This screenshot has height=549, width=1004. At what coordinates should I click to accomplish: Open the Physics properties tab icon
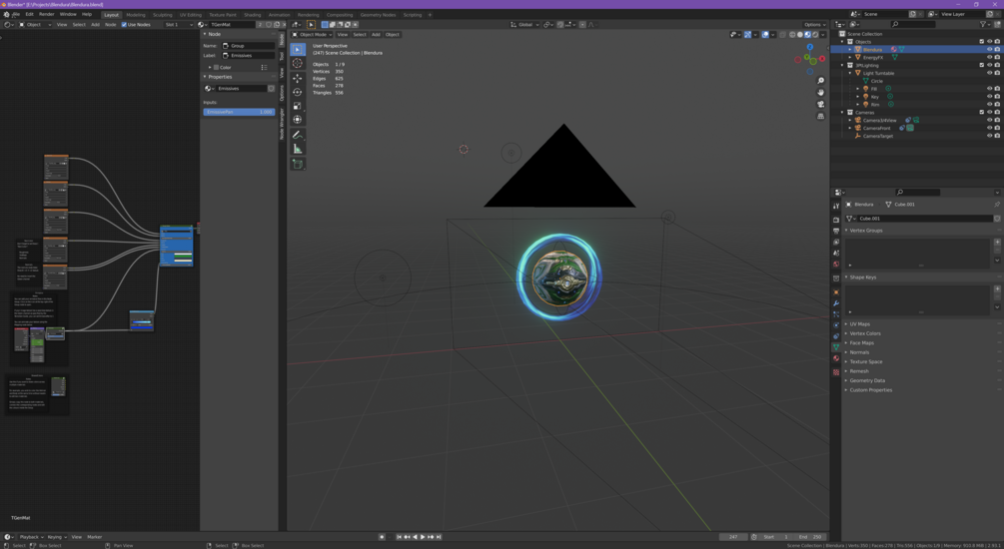pos(835,325)
